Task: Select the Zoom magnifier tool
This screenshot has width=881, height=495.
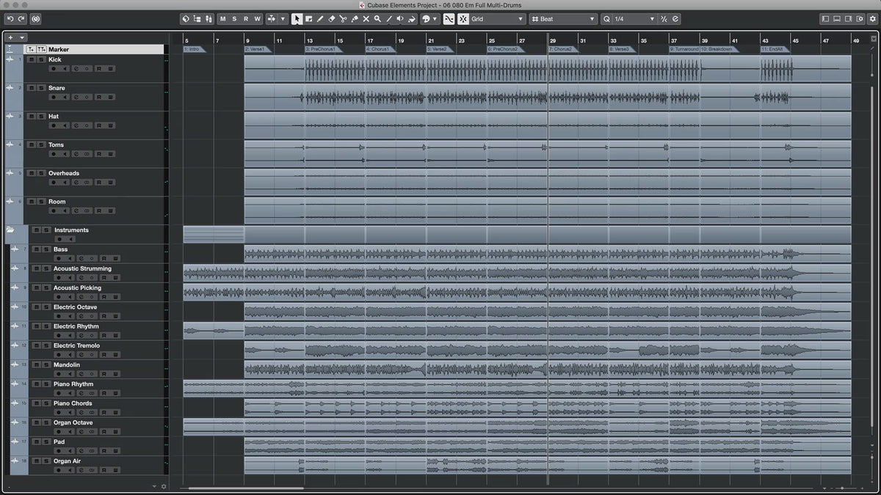Action: (x=377, y=19)
